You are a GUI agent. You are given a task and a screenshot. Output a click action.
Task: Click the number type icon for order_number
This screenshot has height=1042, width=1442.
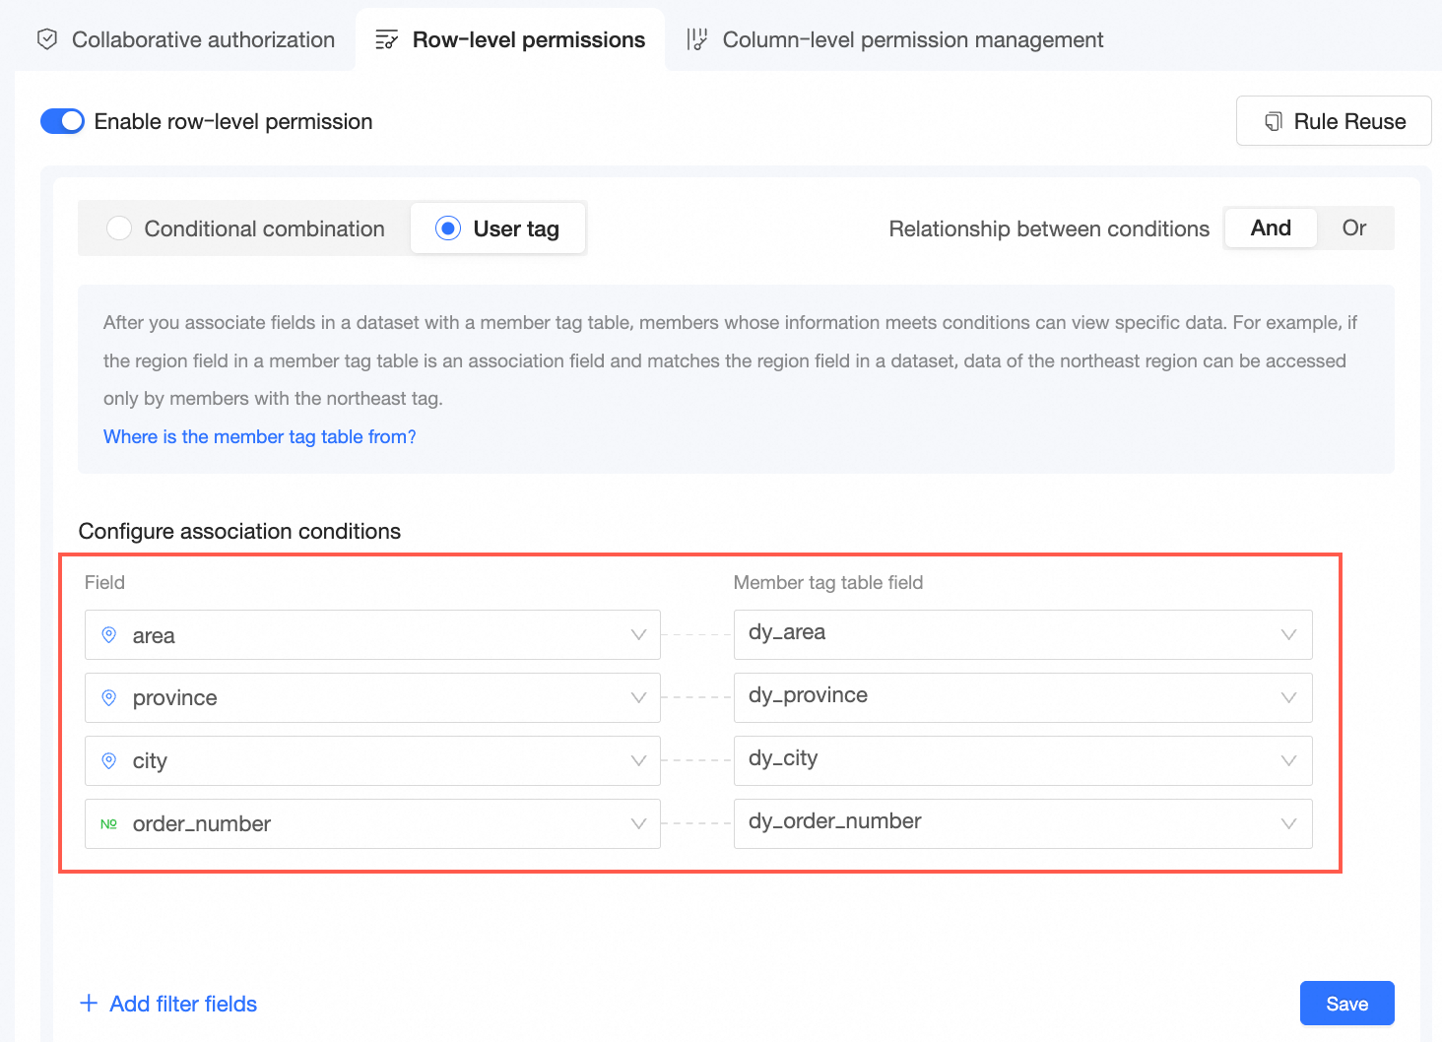coord(109,823)
